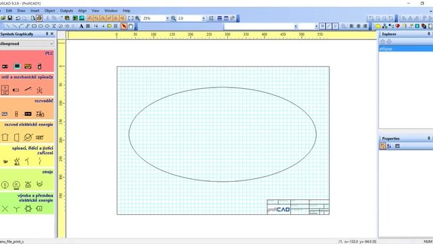Click the yellow logic gate symbol icon
Viewport: 433px width, 244px height.
pyautogui.click(x=110, y=26)
